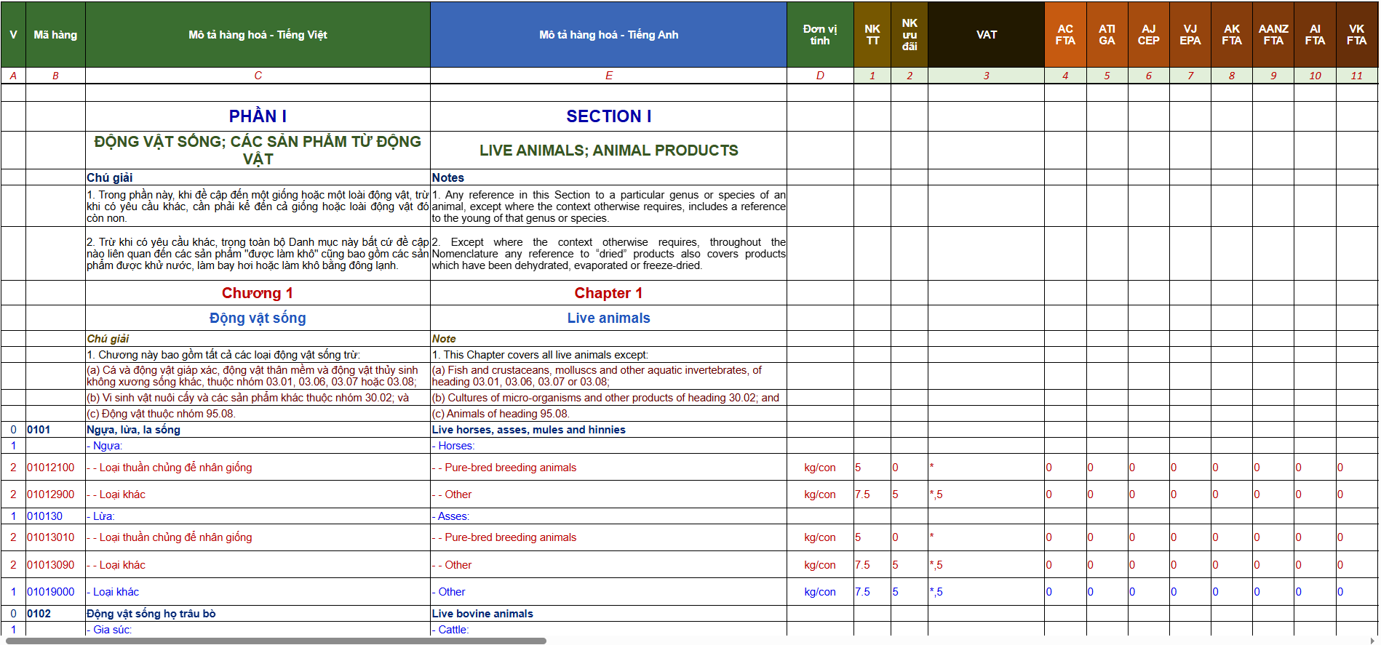
Task: Select kg/con unit in the 01013090 row
Action: tap(820, 565)
